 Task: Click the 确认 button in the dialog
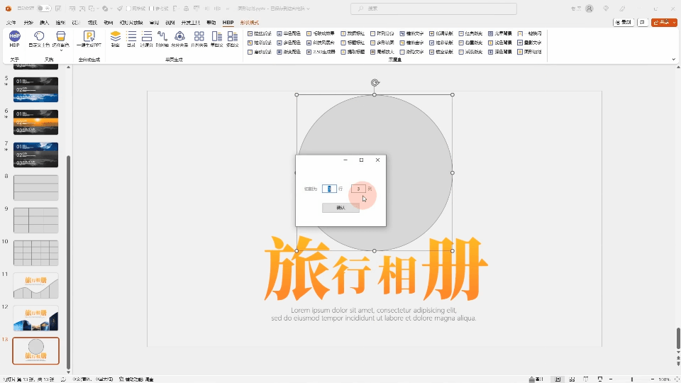coord(340,208)
